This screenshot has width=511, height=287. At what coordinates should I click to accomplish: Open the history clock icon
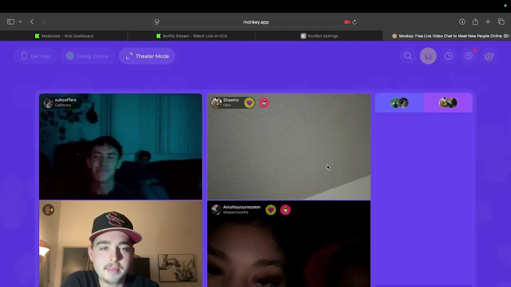(x=448, y=56)
